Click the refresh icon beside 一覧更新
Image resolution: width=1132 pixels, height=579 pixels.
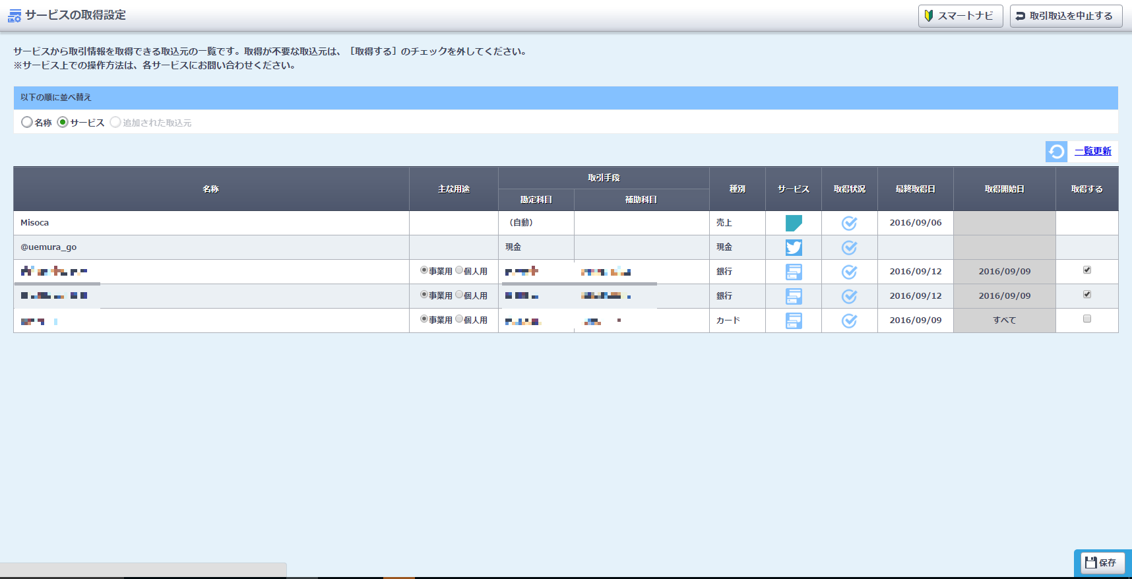point(1056,152)
